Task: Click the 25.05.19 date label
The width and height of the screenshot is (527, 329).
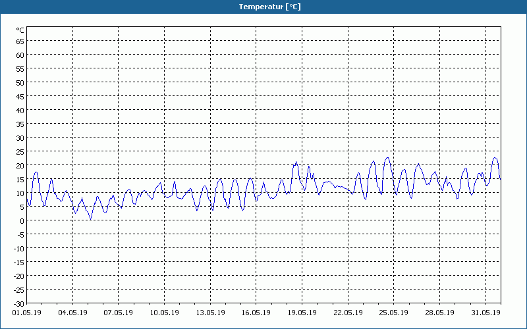Action: [393, 313]
